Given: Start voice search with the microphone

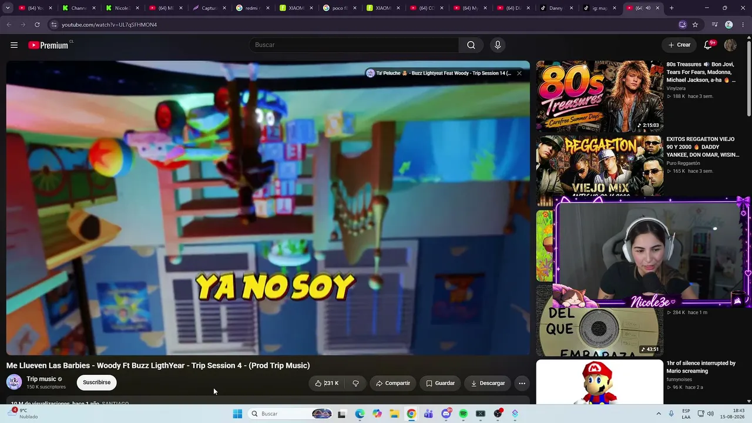Looking at the screenshot, I should click(498, 45).
